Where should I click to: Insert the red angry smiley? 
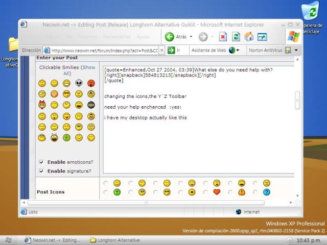click(91, 83)
